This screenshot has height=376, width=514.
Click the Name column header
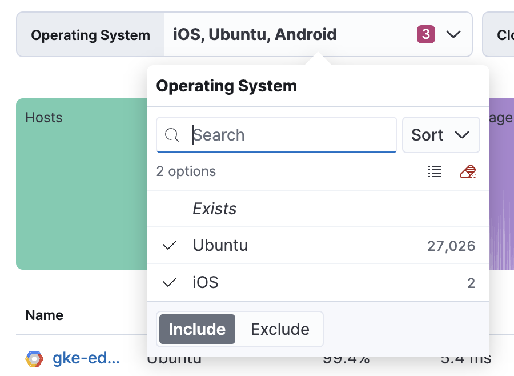point(44,315)
